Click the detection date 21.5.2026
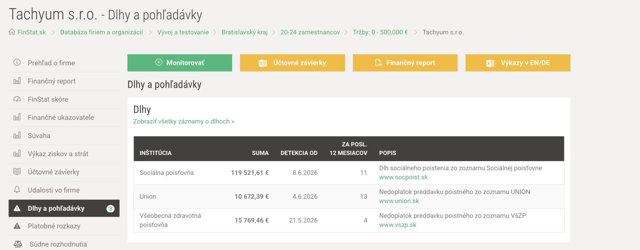This screenshot has height=250, width=640. 303,220
